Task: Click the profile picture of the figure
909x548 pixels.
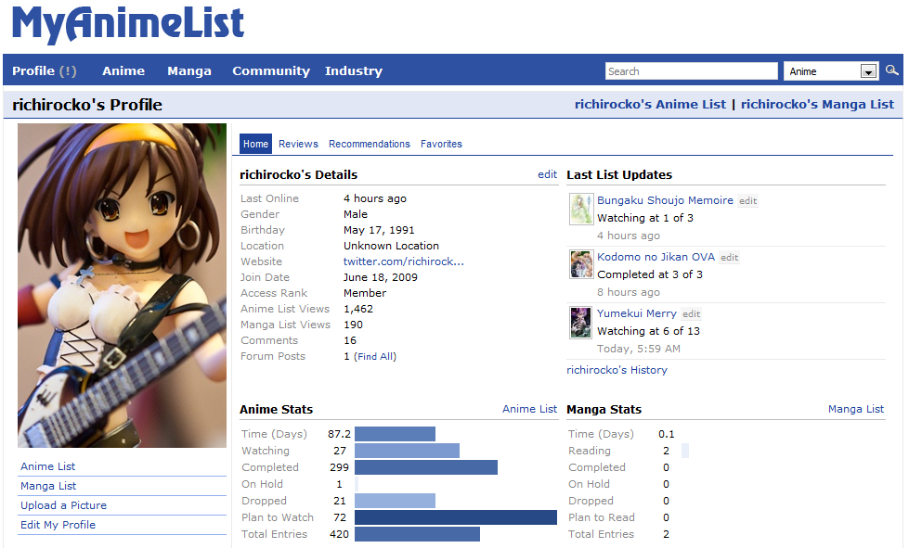Action: 122,286
